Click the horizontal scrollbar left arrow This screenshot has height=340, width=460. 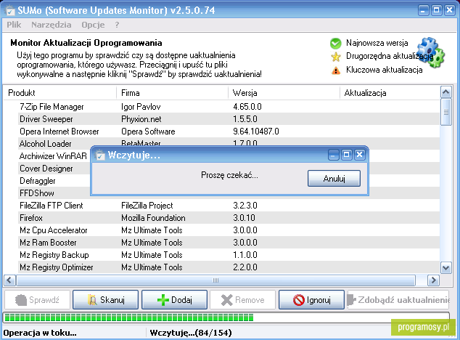[9, 280]
